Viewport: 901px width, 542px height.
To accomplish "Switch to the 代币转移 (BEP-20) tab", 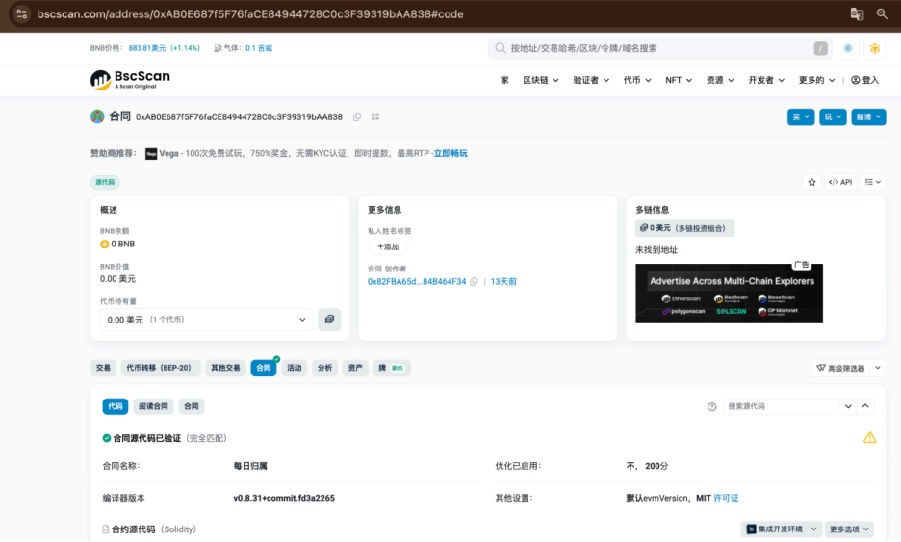I will click(159, 368).
